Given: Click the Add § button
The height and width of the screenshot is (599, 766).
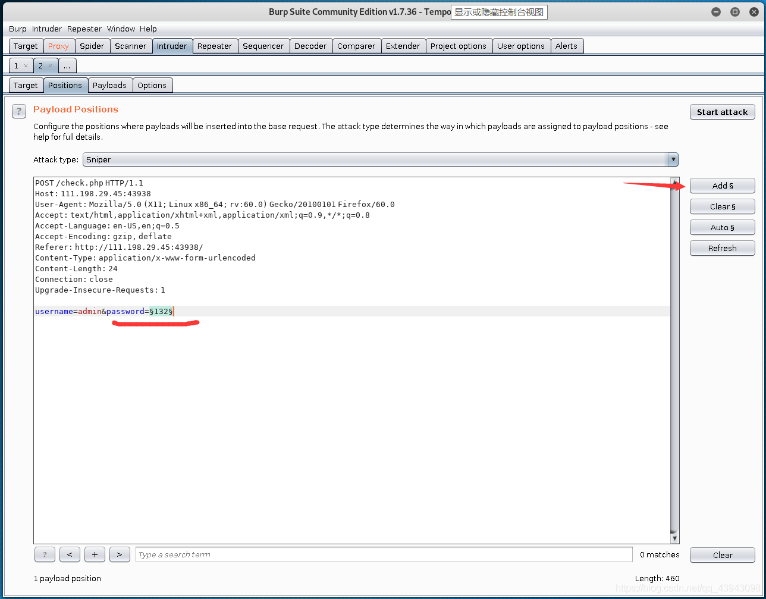Looking at the screenshot, I should pos(723,186).
